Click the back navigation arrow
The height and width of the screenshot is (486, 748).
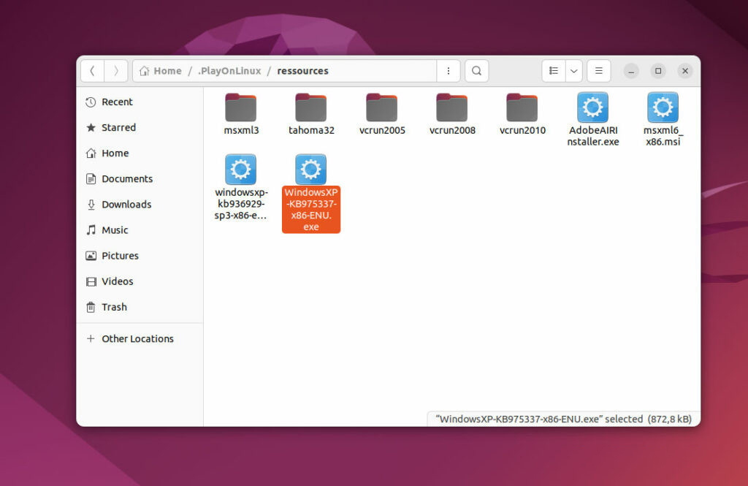pos(92,71)
